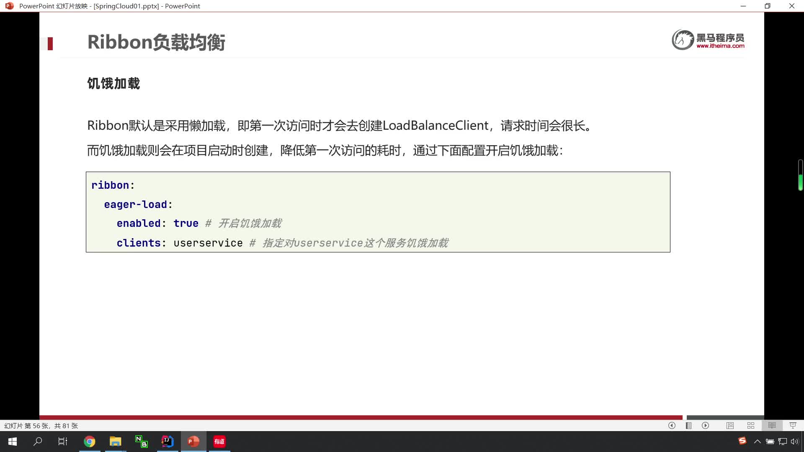804x452 pixels.
Task: Open volume control tray icon
Action: (794, 442)
